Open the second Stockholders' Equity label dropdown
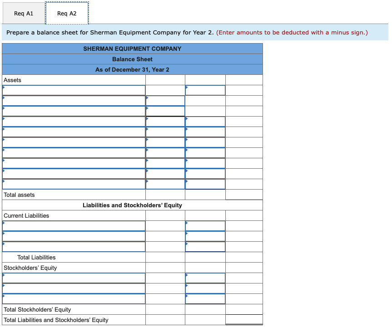This screenshot has height=327, width=392. [74, 288]
